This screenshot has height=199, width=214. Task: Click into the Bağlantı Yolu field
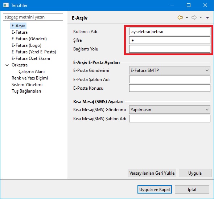(170, 49)
